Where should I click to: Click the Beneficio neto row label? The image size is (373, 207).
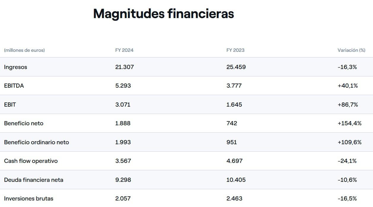[x=24, y=123]
